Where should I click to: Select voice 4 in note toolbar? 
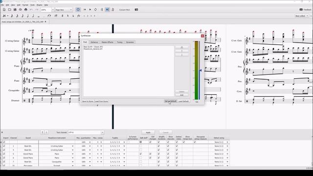point(94,16)
